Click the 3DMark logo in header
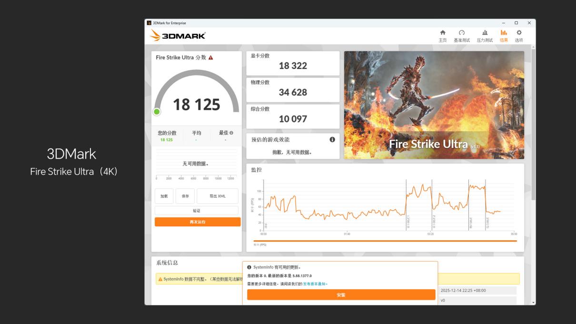576x324 pixels. [178, 35]
